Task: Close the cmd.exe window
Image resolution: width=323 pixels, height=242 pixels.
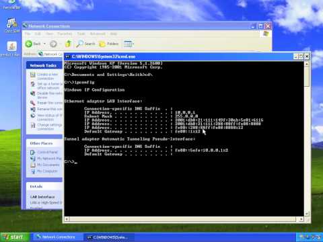Action: pyautogui.click(x=307, y=56)
